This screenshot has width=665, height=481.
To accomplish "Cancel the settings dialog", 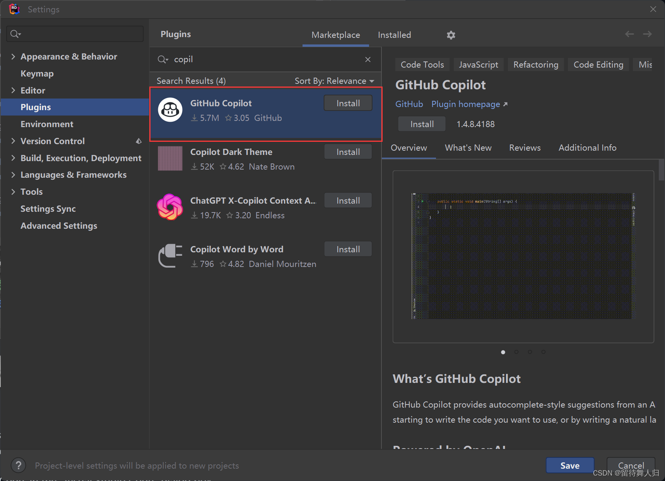I will [631, 466].
